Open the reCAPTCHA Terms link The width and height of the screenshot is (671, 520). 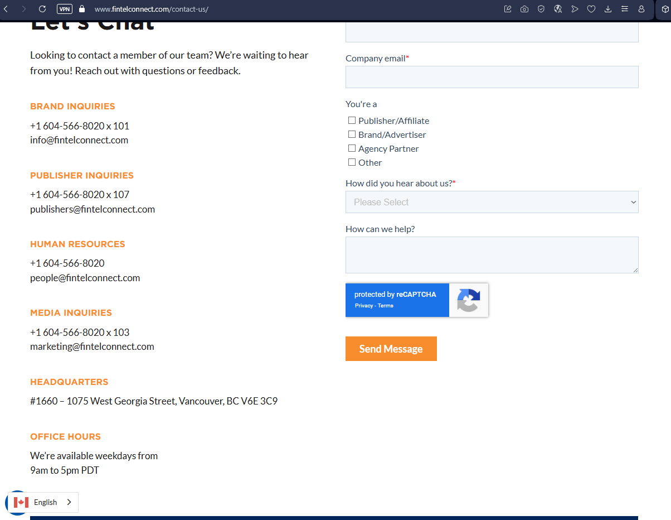[386, 306]
